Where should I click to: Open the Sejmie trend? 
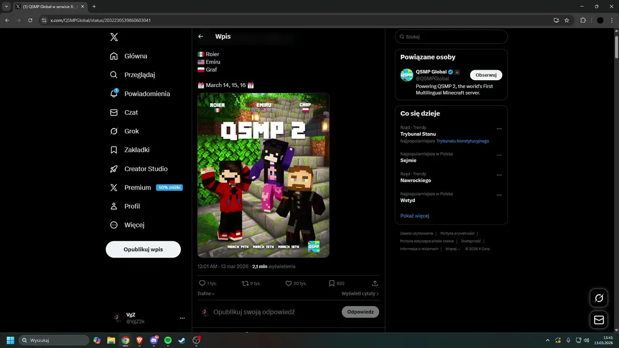[x=408, y=160]
